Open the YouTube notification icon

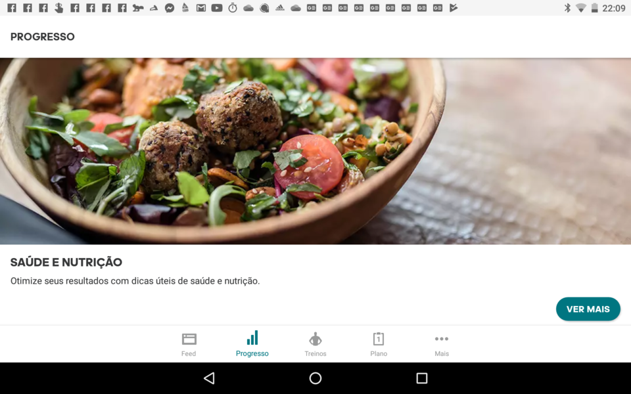(217, 9)
